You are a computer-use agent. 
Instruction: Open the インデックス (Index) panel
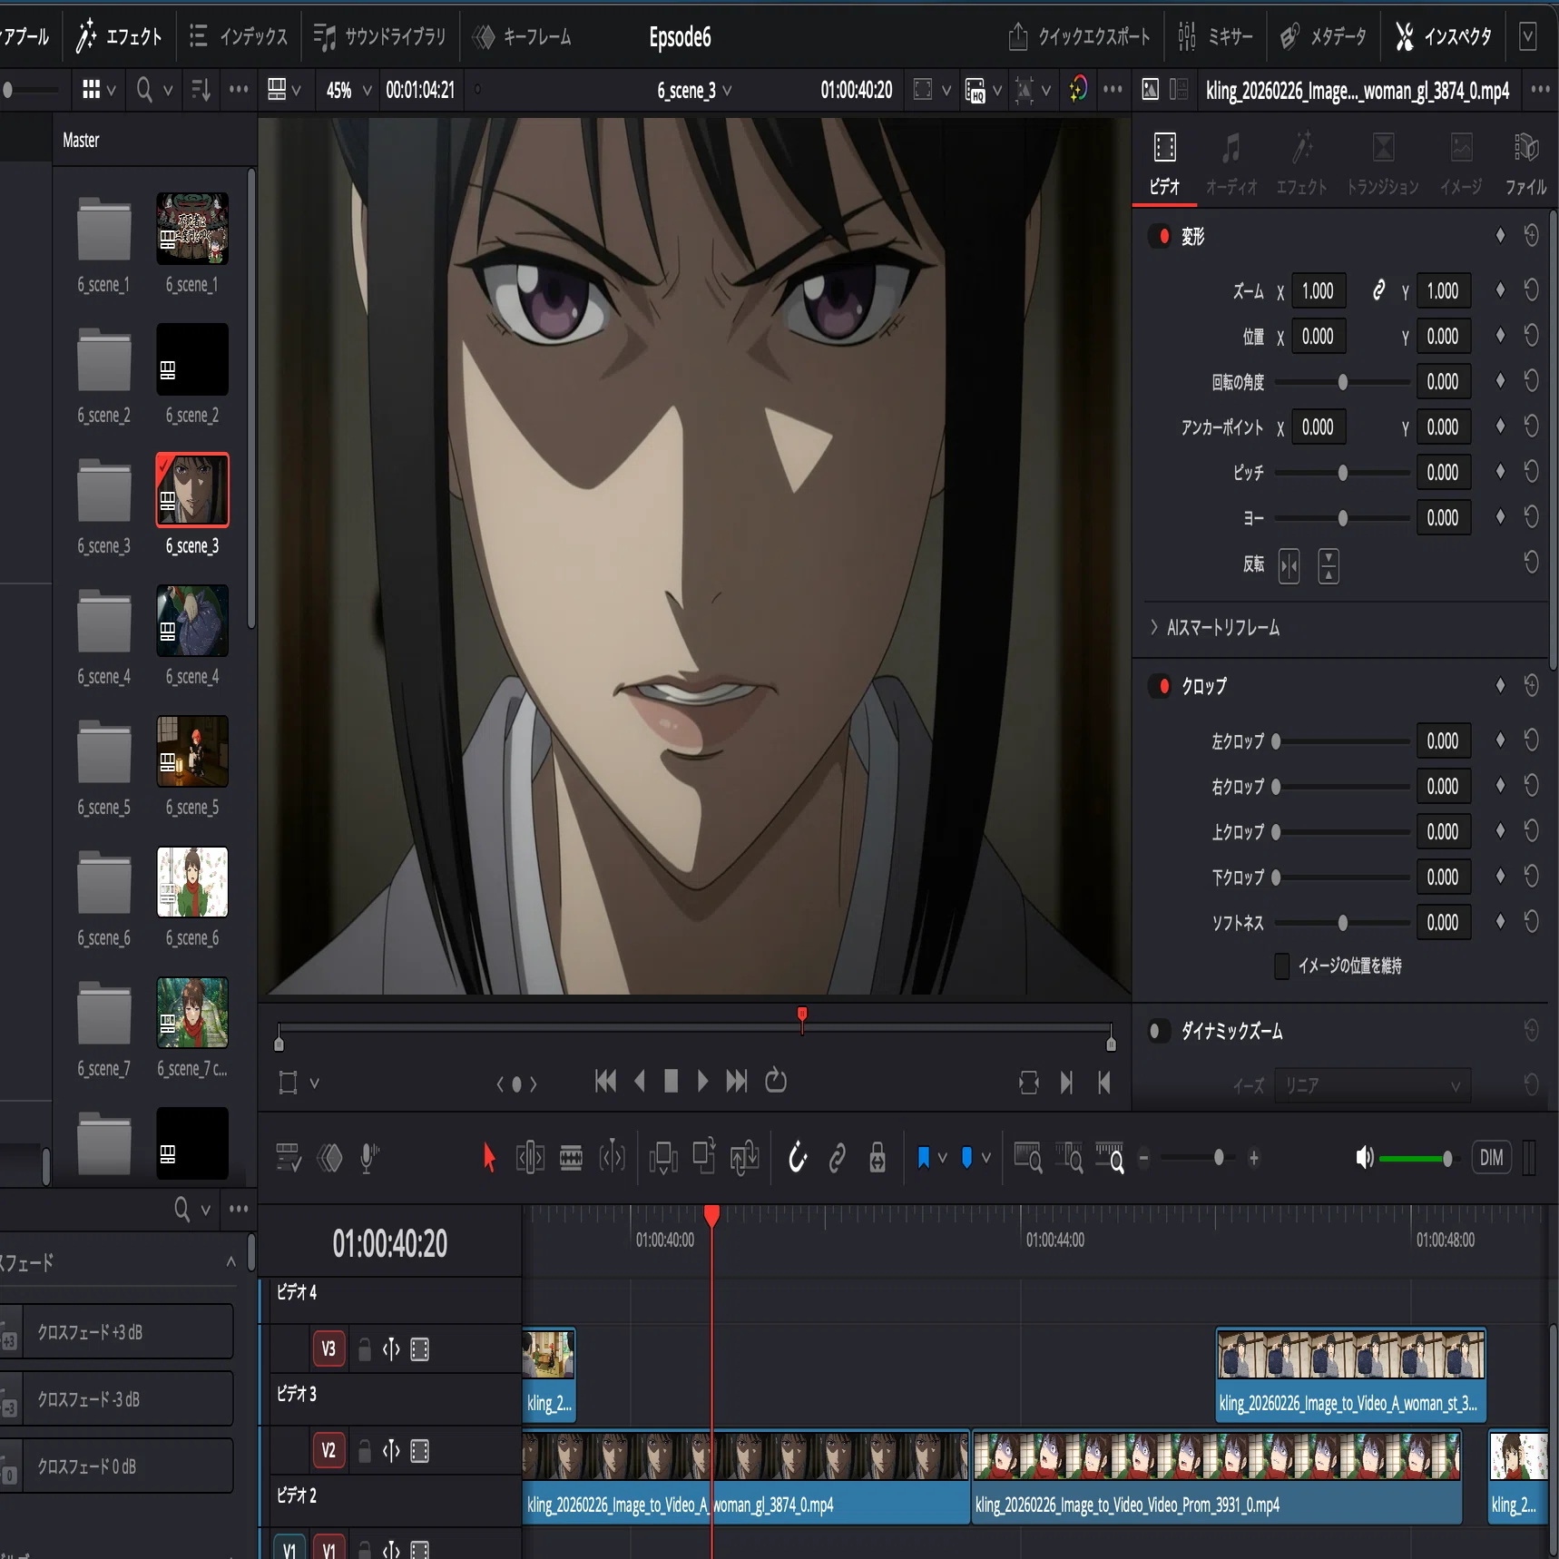[x=238, y=36]
